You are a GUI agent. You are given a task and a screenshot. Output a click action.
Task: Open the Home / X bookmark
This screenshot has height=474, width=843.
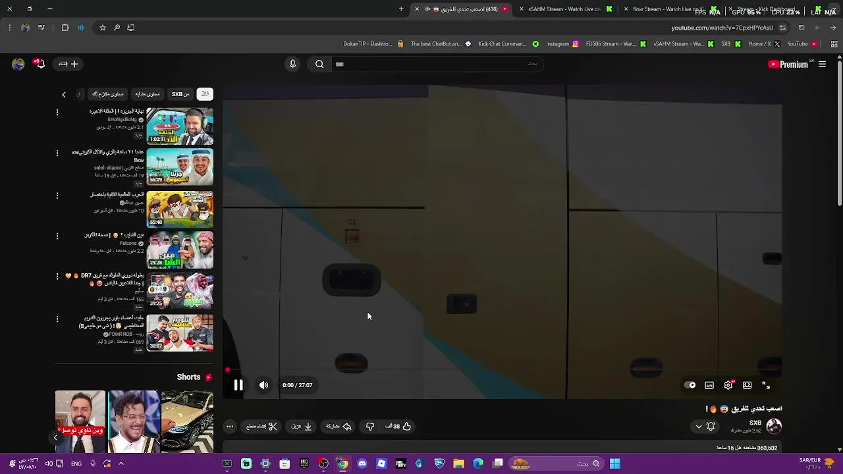[764, 44]
